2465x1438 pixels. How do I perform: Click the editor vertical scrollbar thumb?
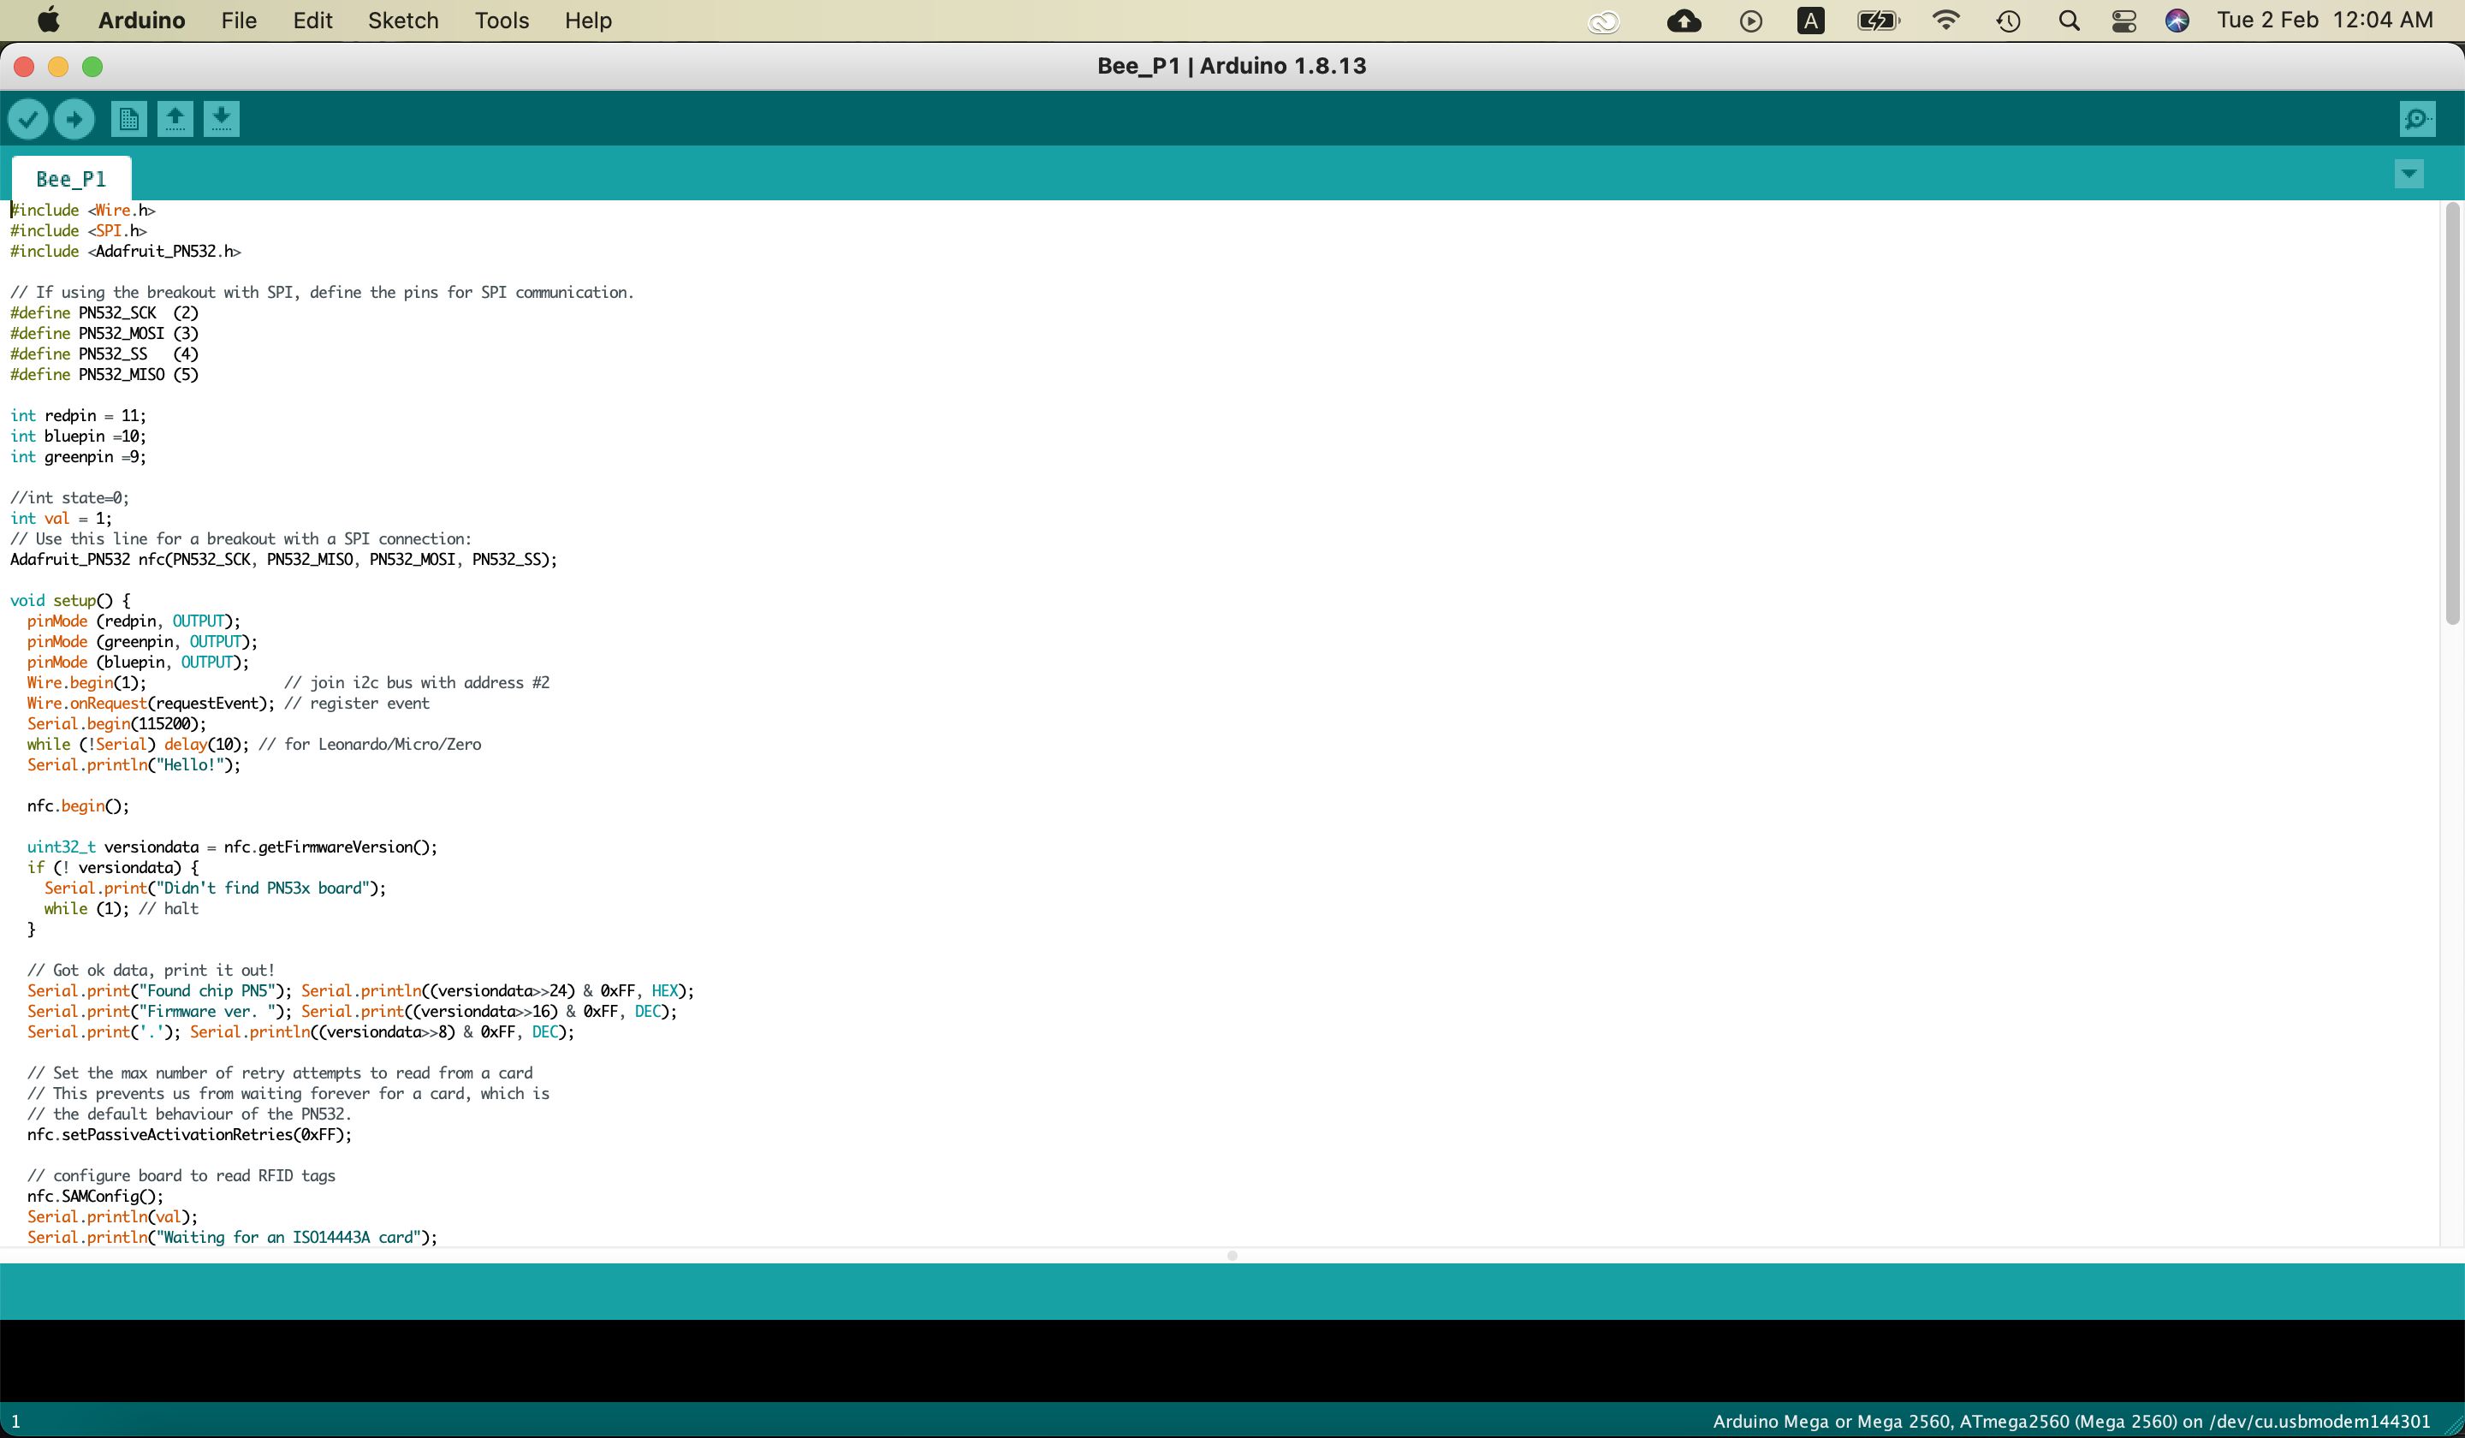pyautogui.click(x=2452, y=413)
